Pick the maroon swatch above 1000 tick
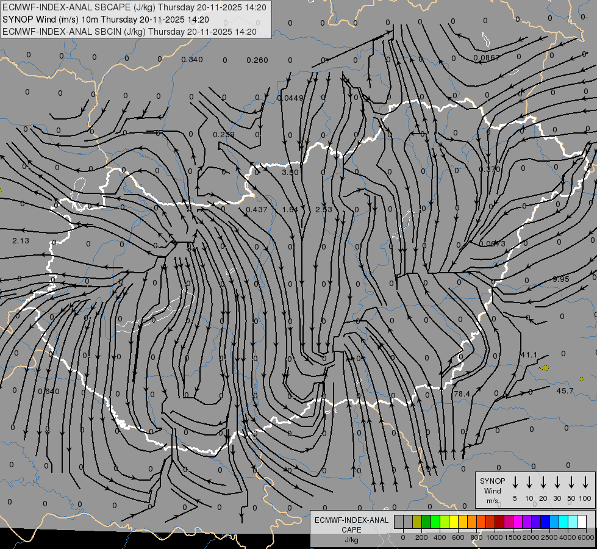Image resolution: width=597 pixels, height=549 pixels. [499, 522]
